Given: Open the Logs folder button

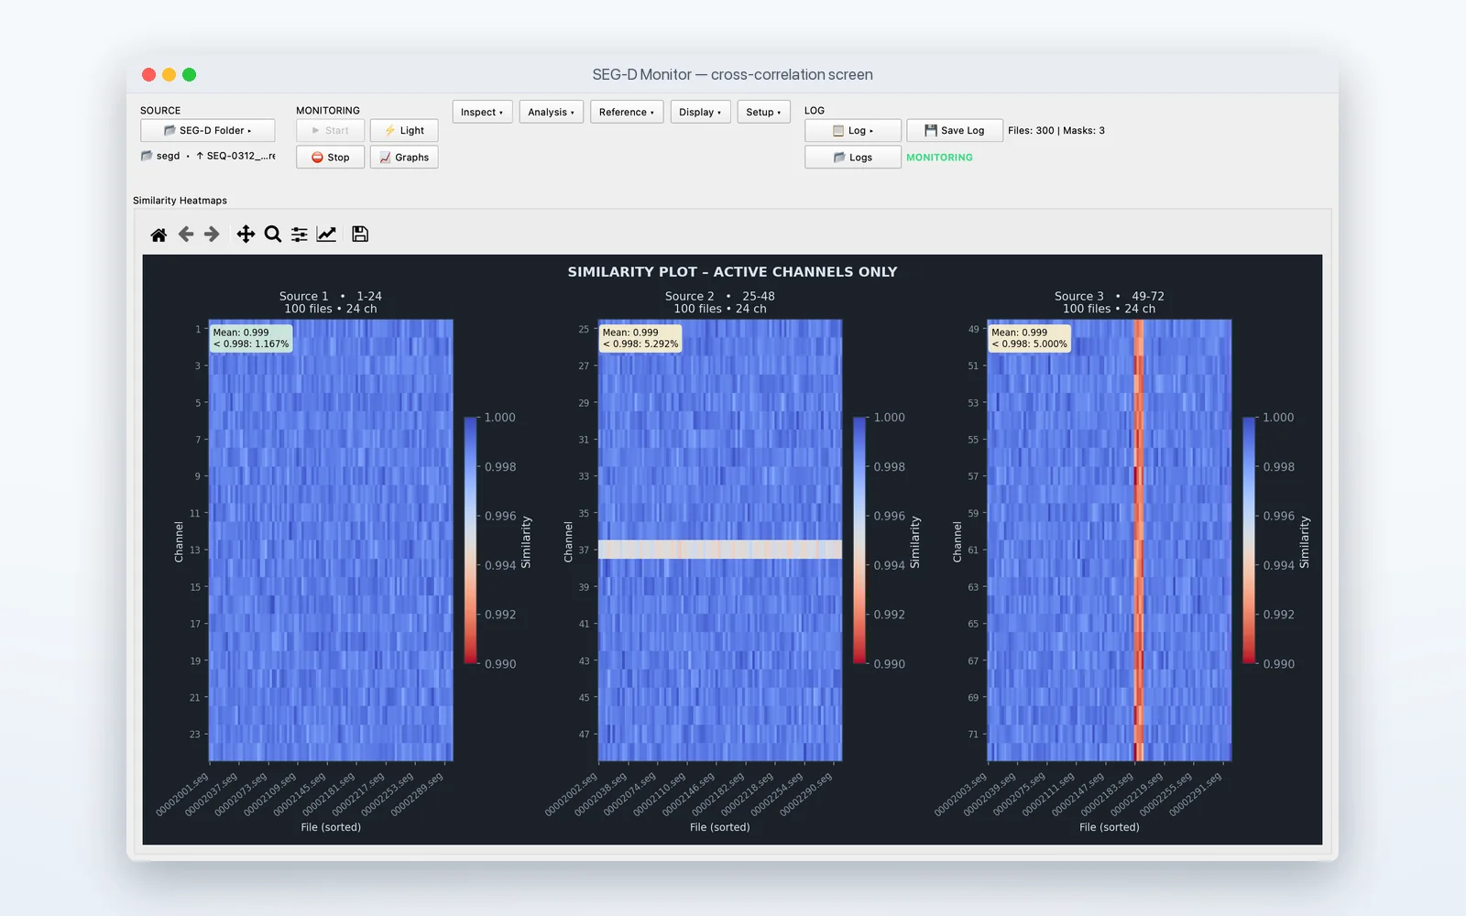Looking at the screenshot, I should 853,158.
